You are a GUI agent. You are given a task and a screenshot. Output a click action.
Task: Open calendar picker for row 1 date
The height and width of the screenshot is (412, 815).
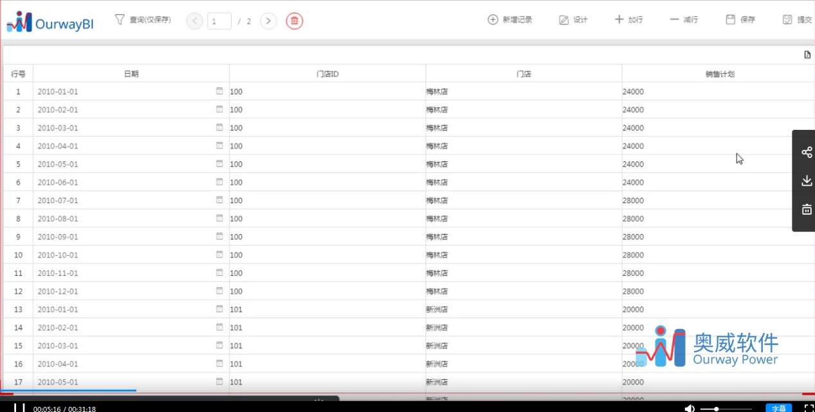219,91
